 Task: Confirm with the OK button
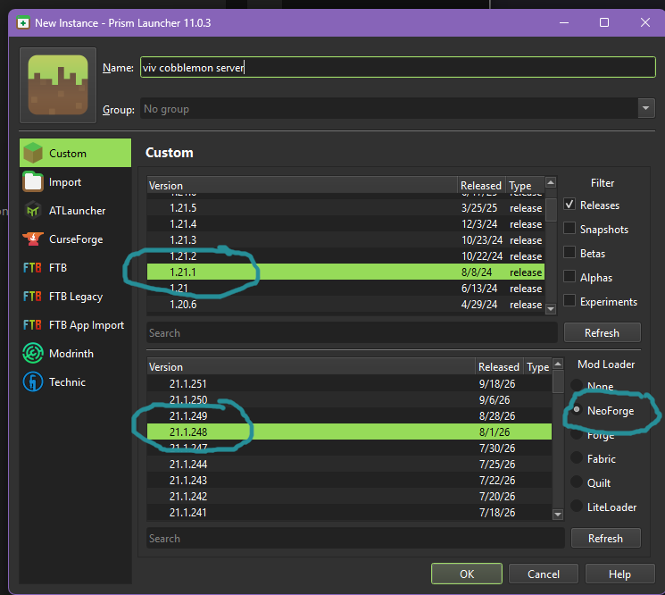coord(467,574)
